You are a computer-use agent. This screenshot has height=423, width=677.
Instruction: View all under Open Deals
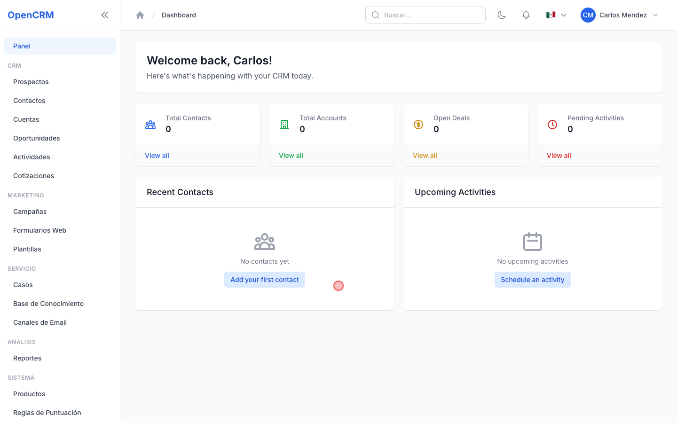pos(425,156)
